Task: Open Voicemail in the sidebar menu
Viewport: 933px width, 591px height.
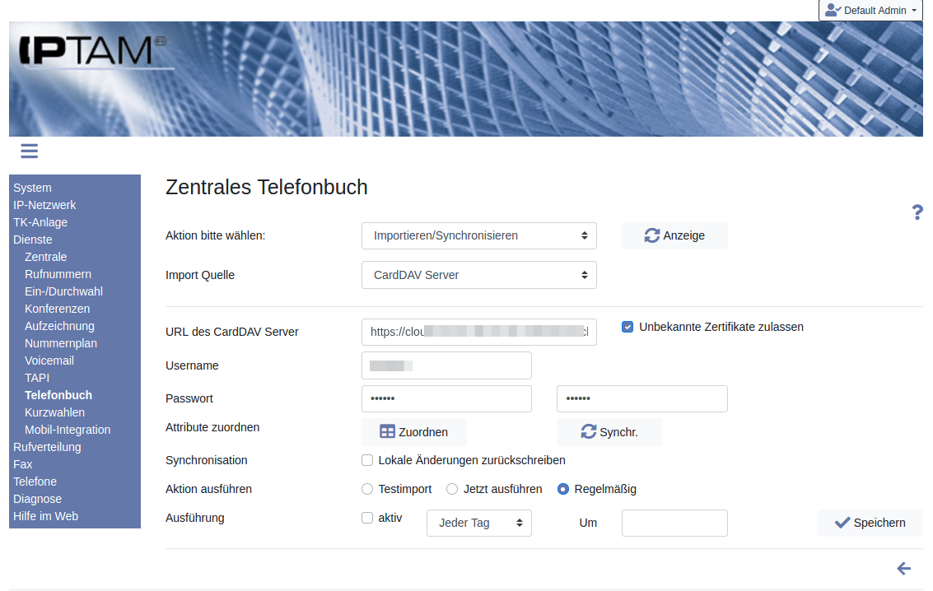Action: tap(49, 361)
